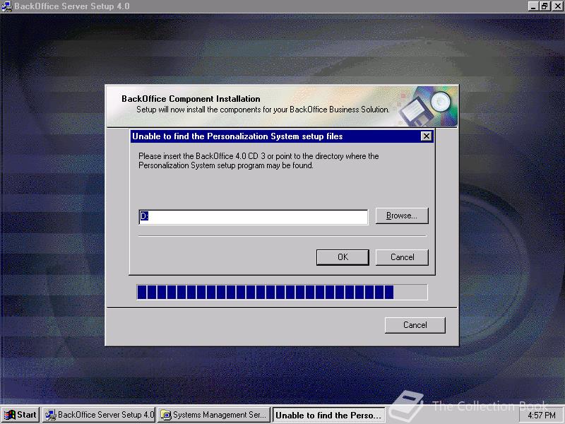
Task: Switch to BackOffice Server Setup 4.0 taskbar item
Action: point(99,415)
